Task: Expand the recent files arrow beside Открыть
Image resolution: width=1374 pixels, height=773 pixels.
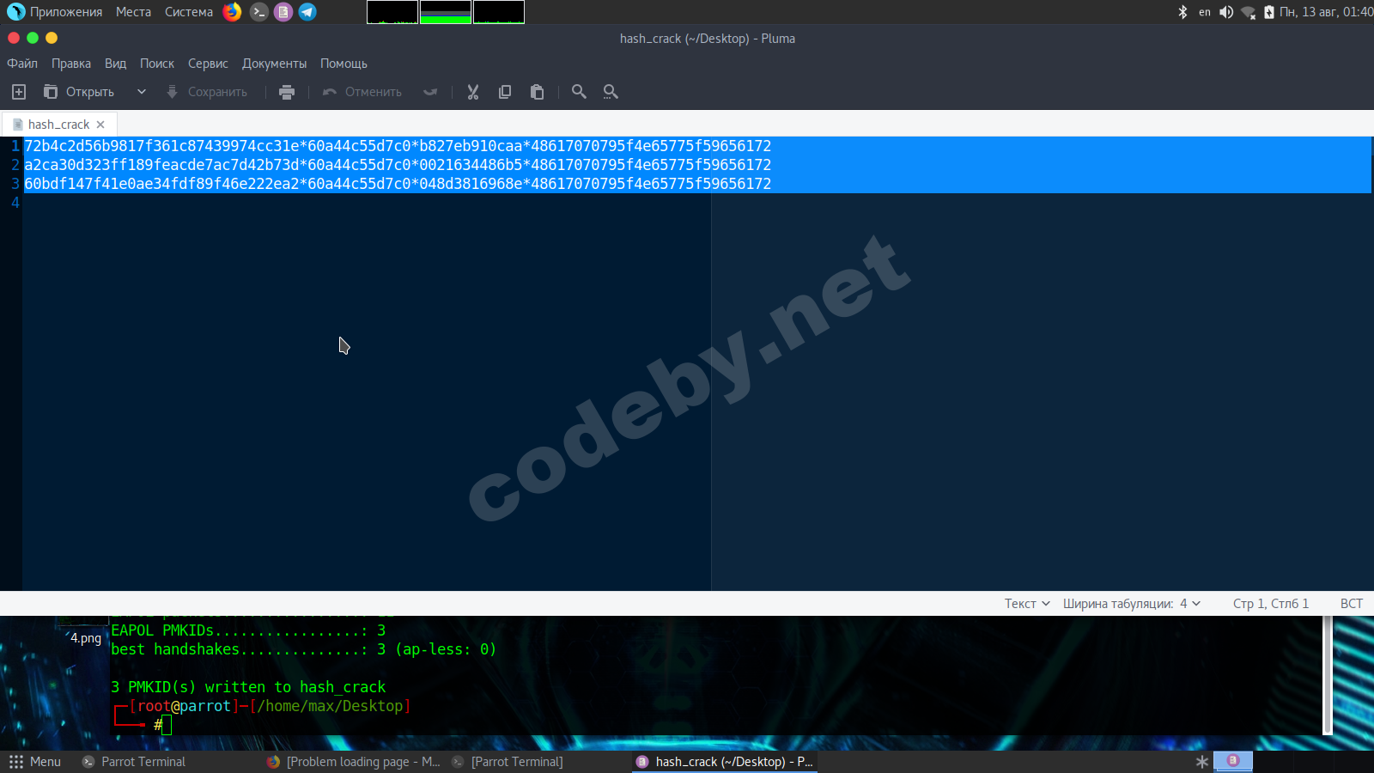Action: (142, 92)
